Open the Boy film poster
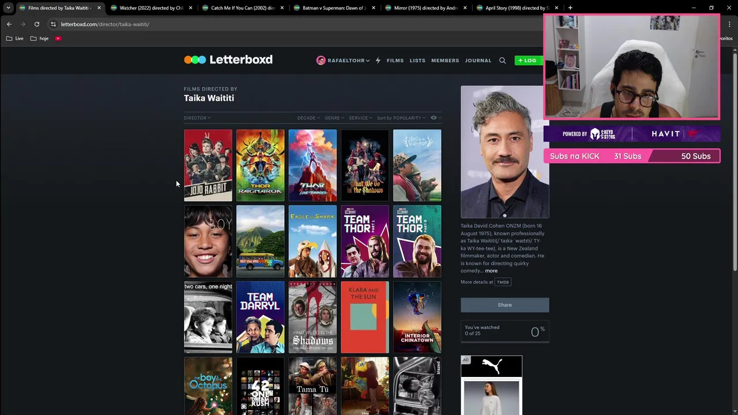This screenshot has height=415, width=738. (208, 242)
